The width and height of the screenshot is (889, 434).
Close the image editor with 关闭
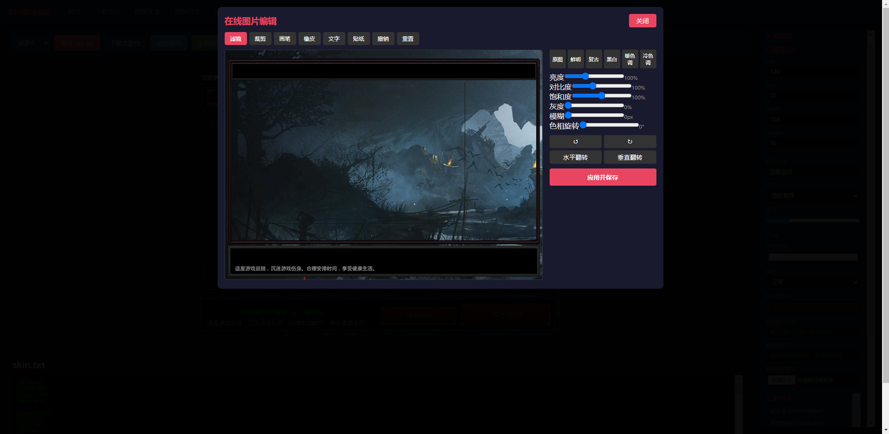coord(642,21)
